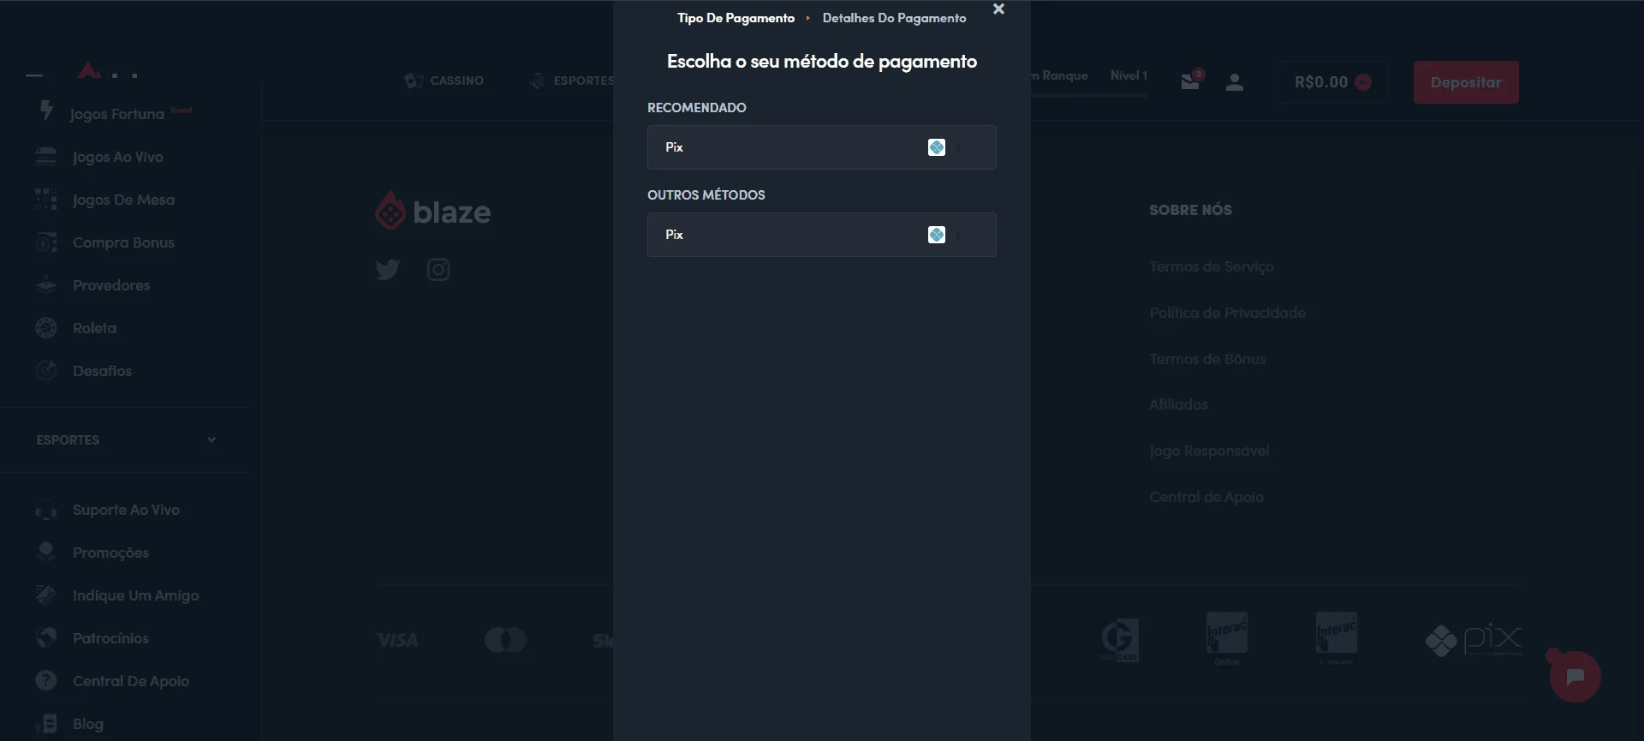Open Central de Apoio footer link
The height and width of the screenshot is (741, 1644).
tap(1206, 497)
